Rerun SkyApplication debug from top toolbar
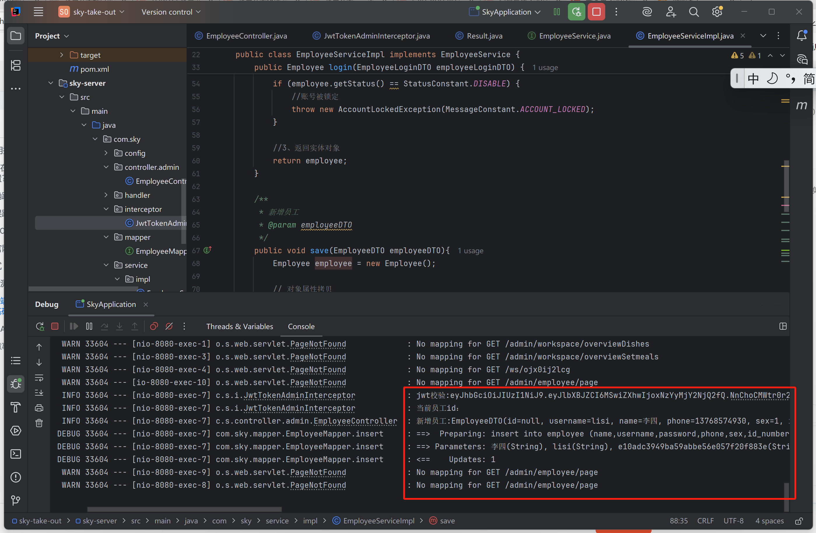The image size is (816, 533). (576, 12)
